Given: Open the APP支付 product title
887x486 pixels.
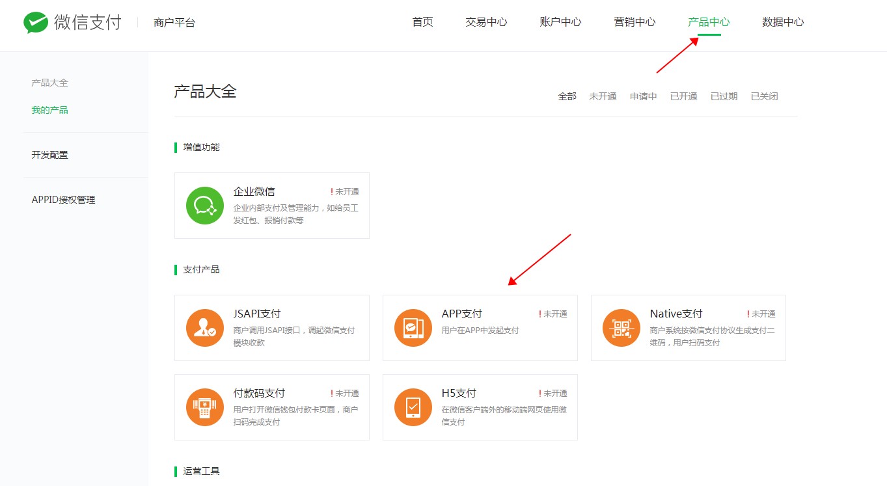Looking at the screenshot, I should (x=461, y=314).
